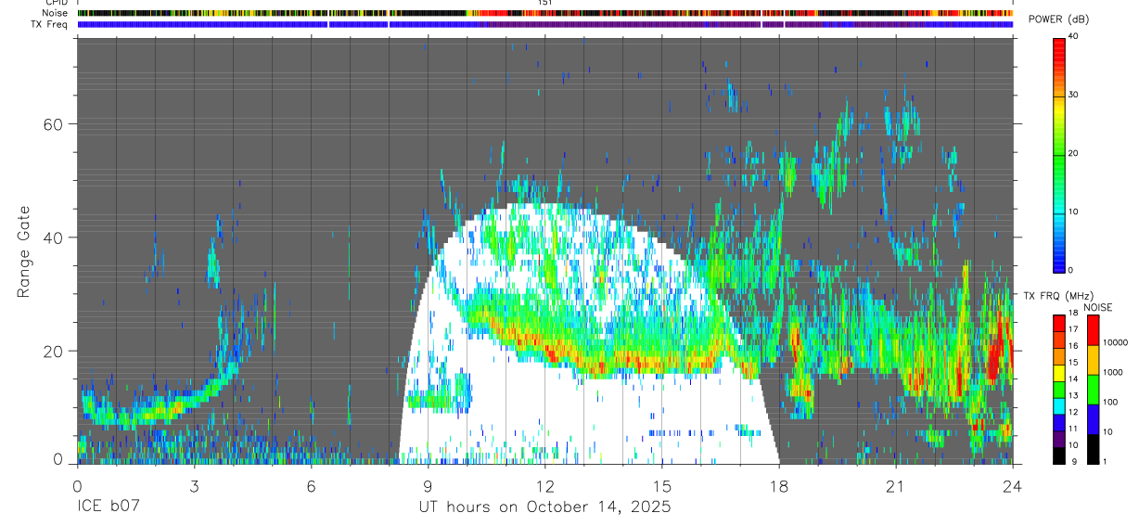1139x526 pixels.
Task: Click the NOISE legend title
Action: coord(1097,307)
